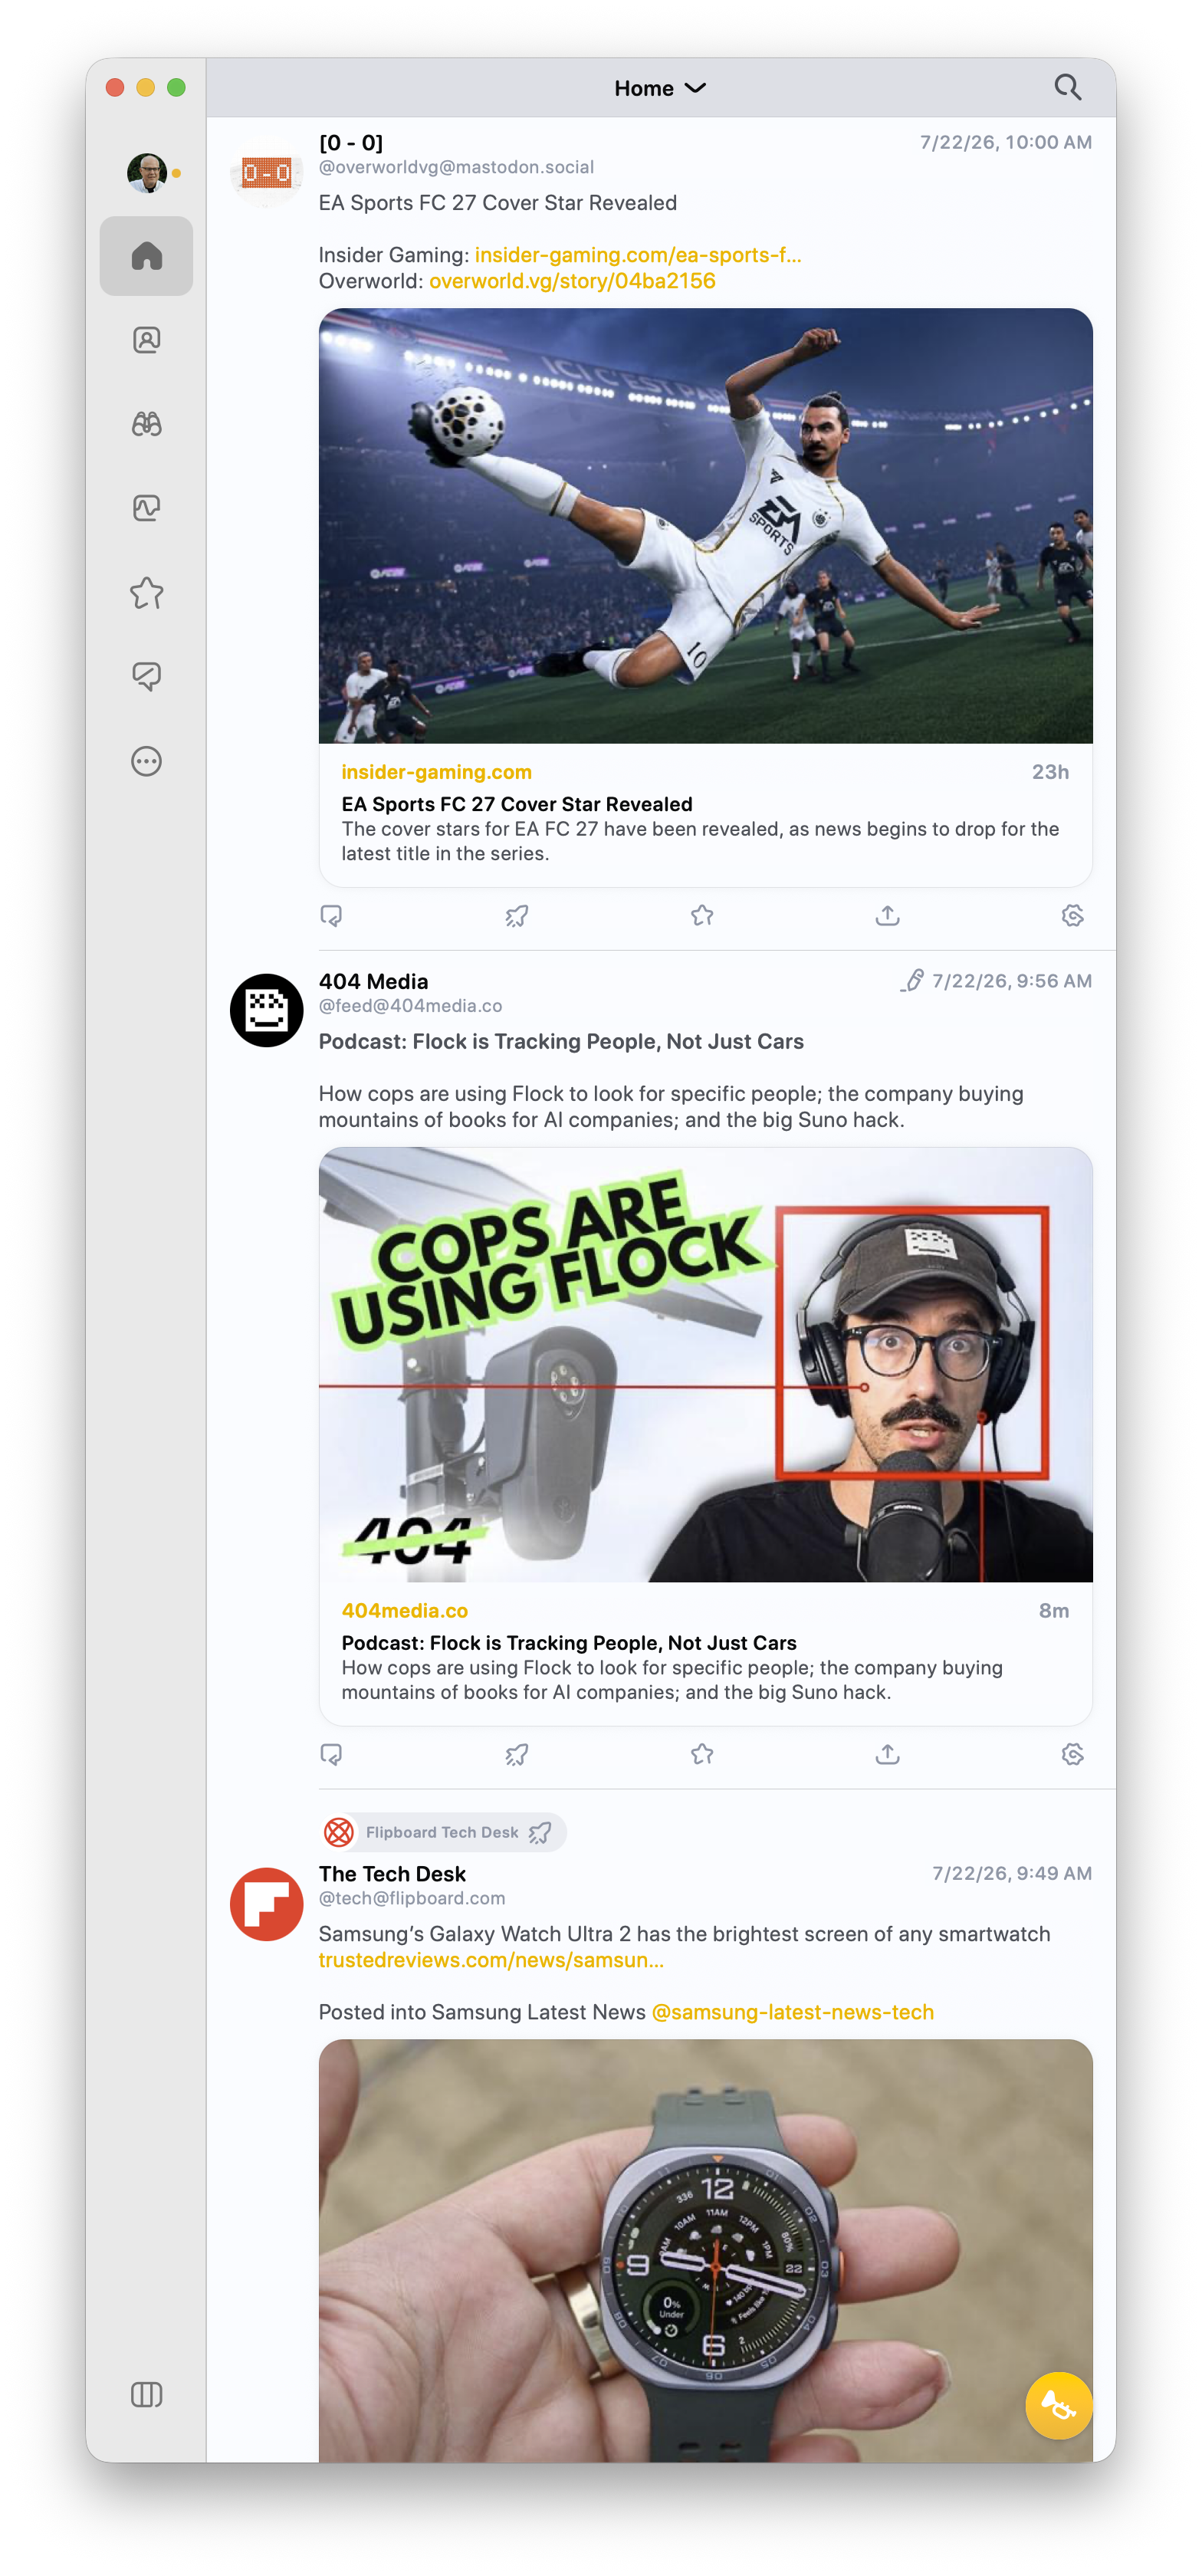Show edit history via the 404 Media pencil icon

(911, 981)
